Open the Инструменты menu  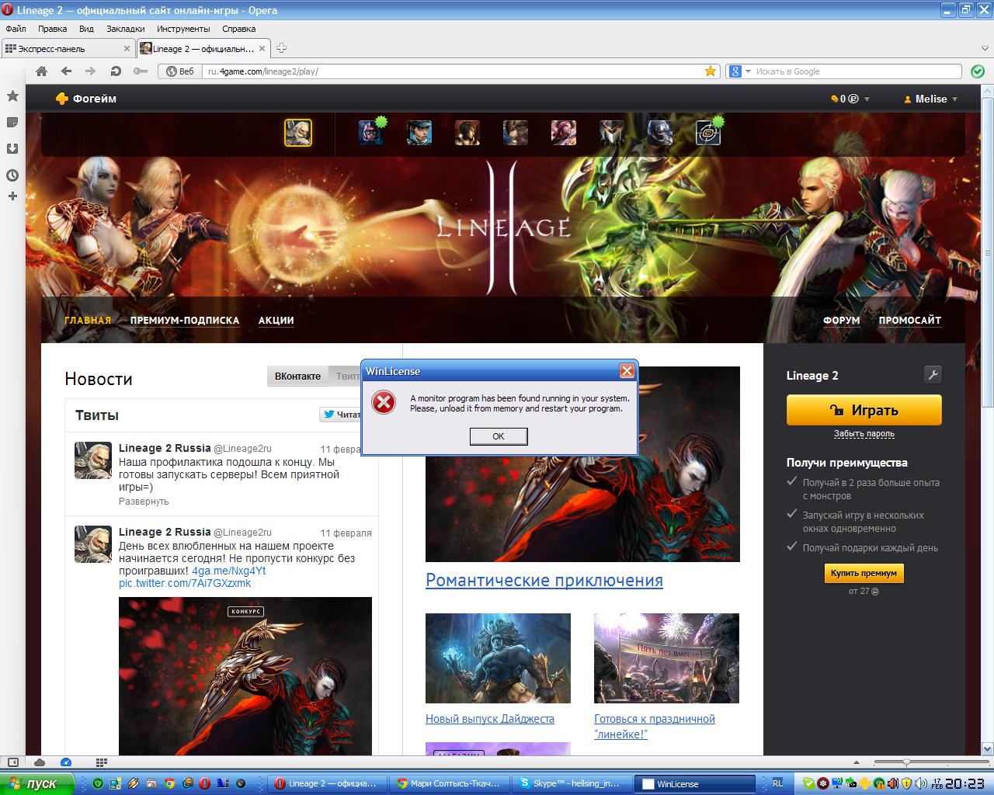tap(183, 29)
